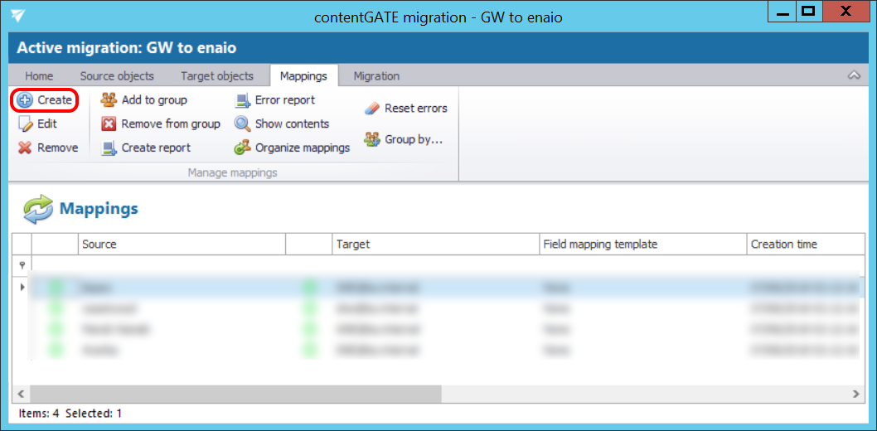Click the Reset errors eraser icon

(x=371, y=109)
